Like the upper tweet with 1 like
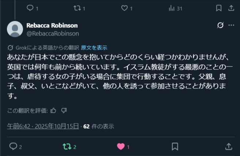 tap(124, 8)
